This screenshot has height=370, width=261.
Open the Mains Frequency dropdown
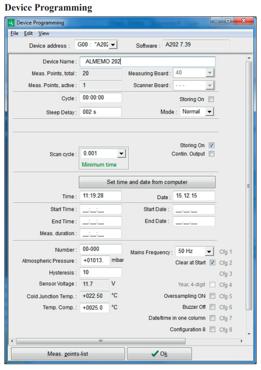(x=209, y=252)
